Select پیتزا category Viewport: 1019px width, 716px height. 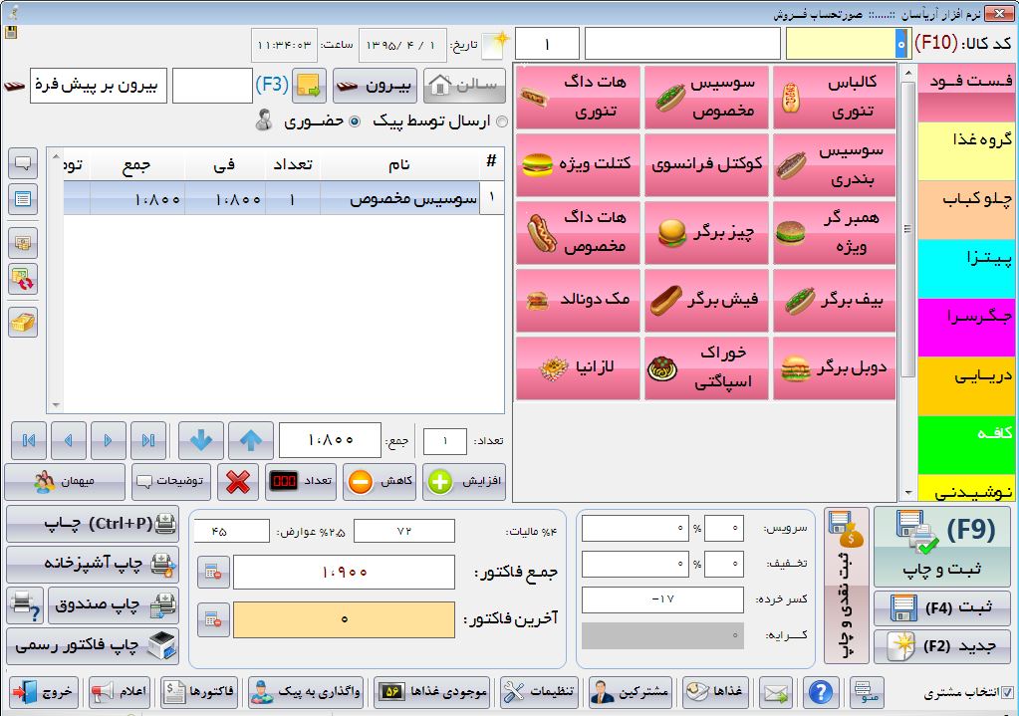click(x=966, y=268)
